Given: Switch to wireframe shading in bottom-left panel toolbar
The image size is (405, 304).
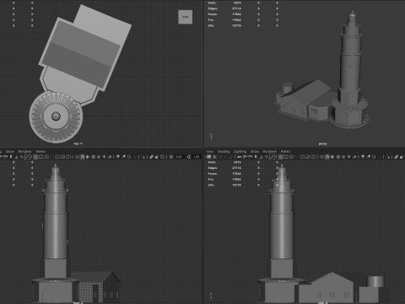Looking at the screenshot, I should pos(77,157).
